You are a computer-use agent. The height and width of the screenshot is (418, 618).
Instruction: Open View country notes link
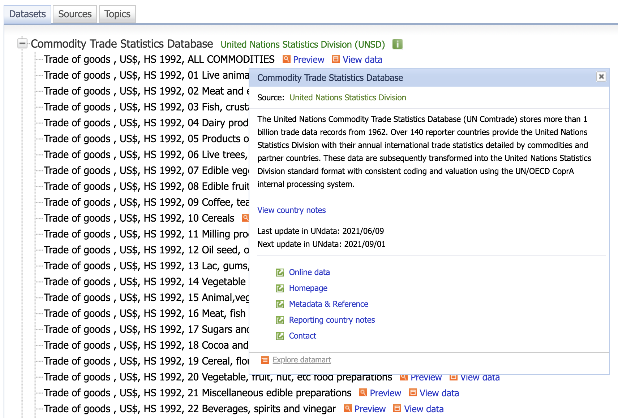coord(291,210)
